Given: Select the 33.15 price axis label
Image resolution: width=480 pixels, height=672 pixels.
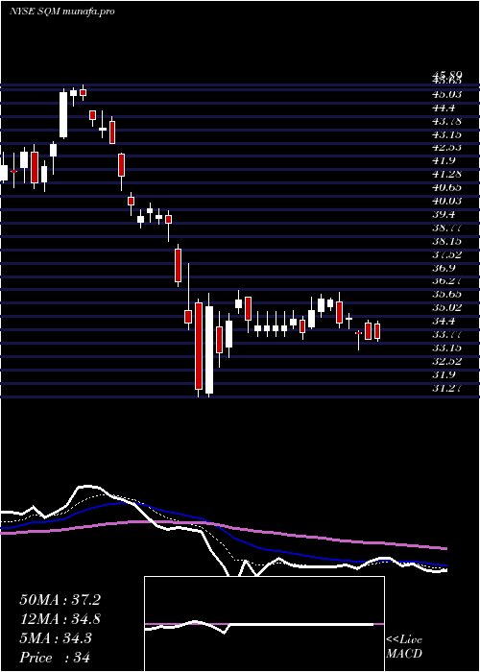Looking at the screenshot, I should [x=447, y=348].
